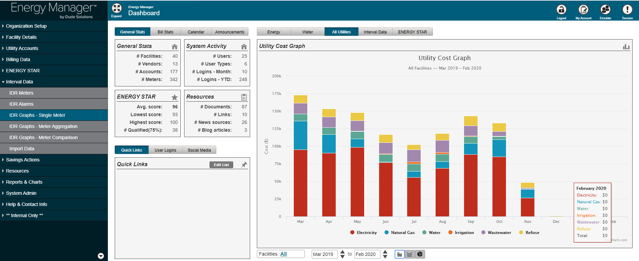Expand Help & Contact Info menu
The height and width of the screenshot is (261, 639).
pyautogui.click(x=54, y=204)
